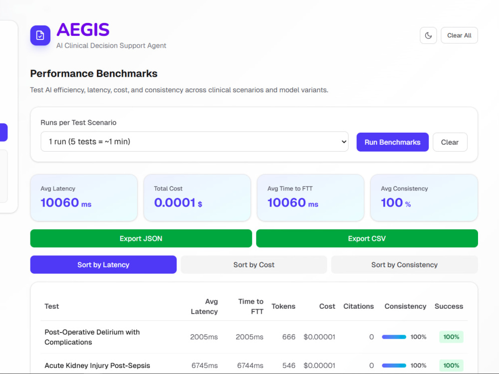Download data via Export CSV button
Viewport: 499px width, 374px height.
click(x=367, y=238)
